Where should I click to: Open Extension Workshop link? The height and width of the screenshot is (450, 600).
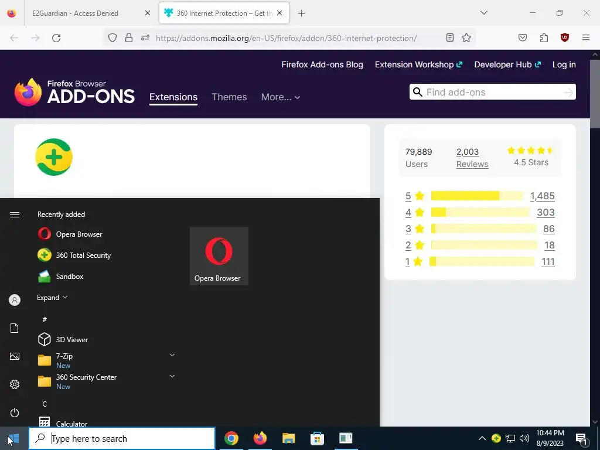point(418,64)
